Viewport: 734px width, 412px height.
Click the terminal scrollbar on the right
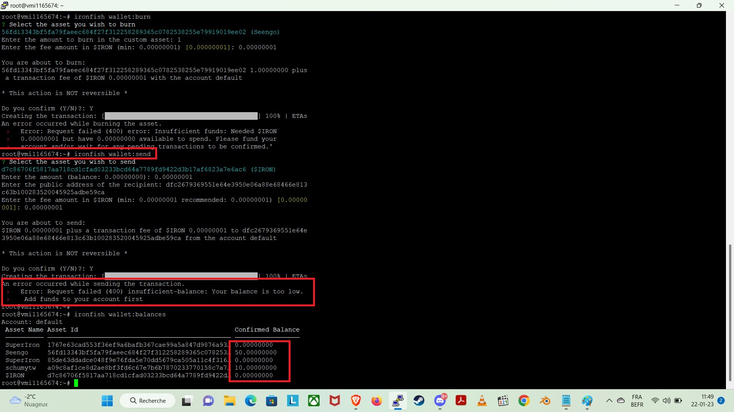(731, 313)
